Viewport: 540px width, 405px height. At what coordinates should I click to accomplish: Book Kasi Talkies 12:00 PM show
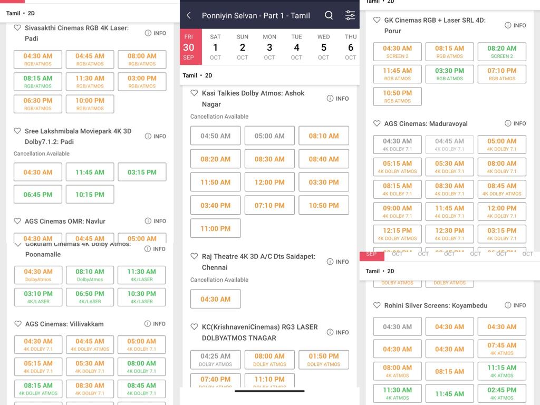point(269,182)
